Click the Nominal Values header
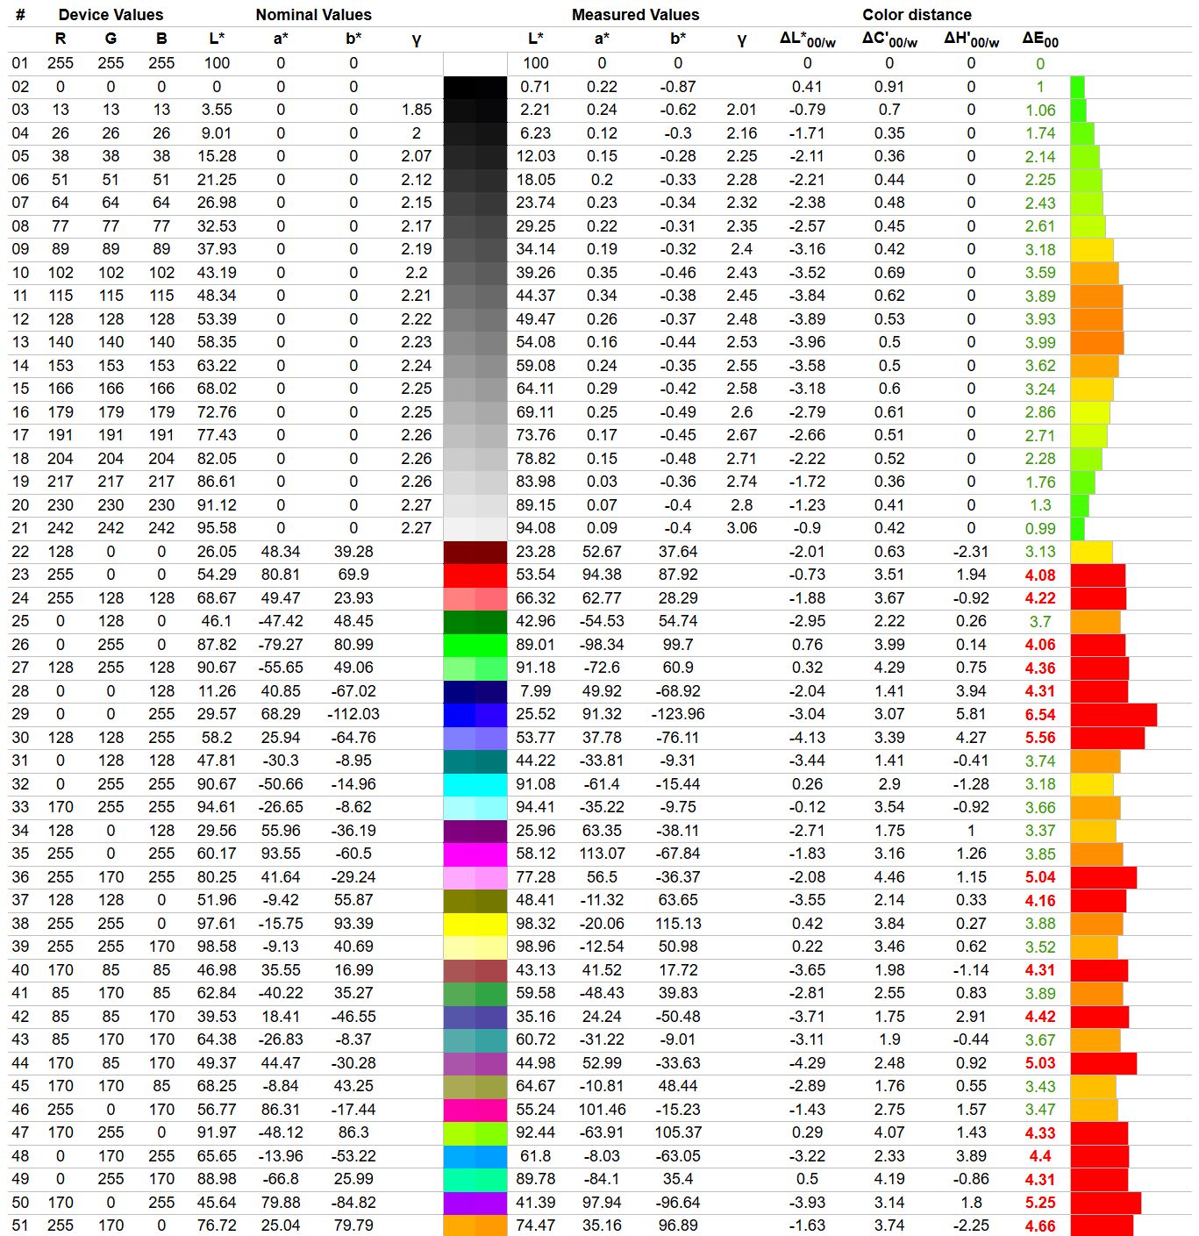Image resolution: width=1199 pixels, height=1236 pixels. coord(313,15)
